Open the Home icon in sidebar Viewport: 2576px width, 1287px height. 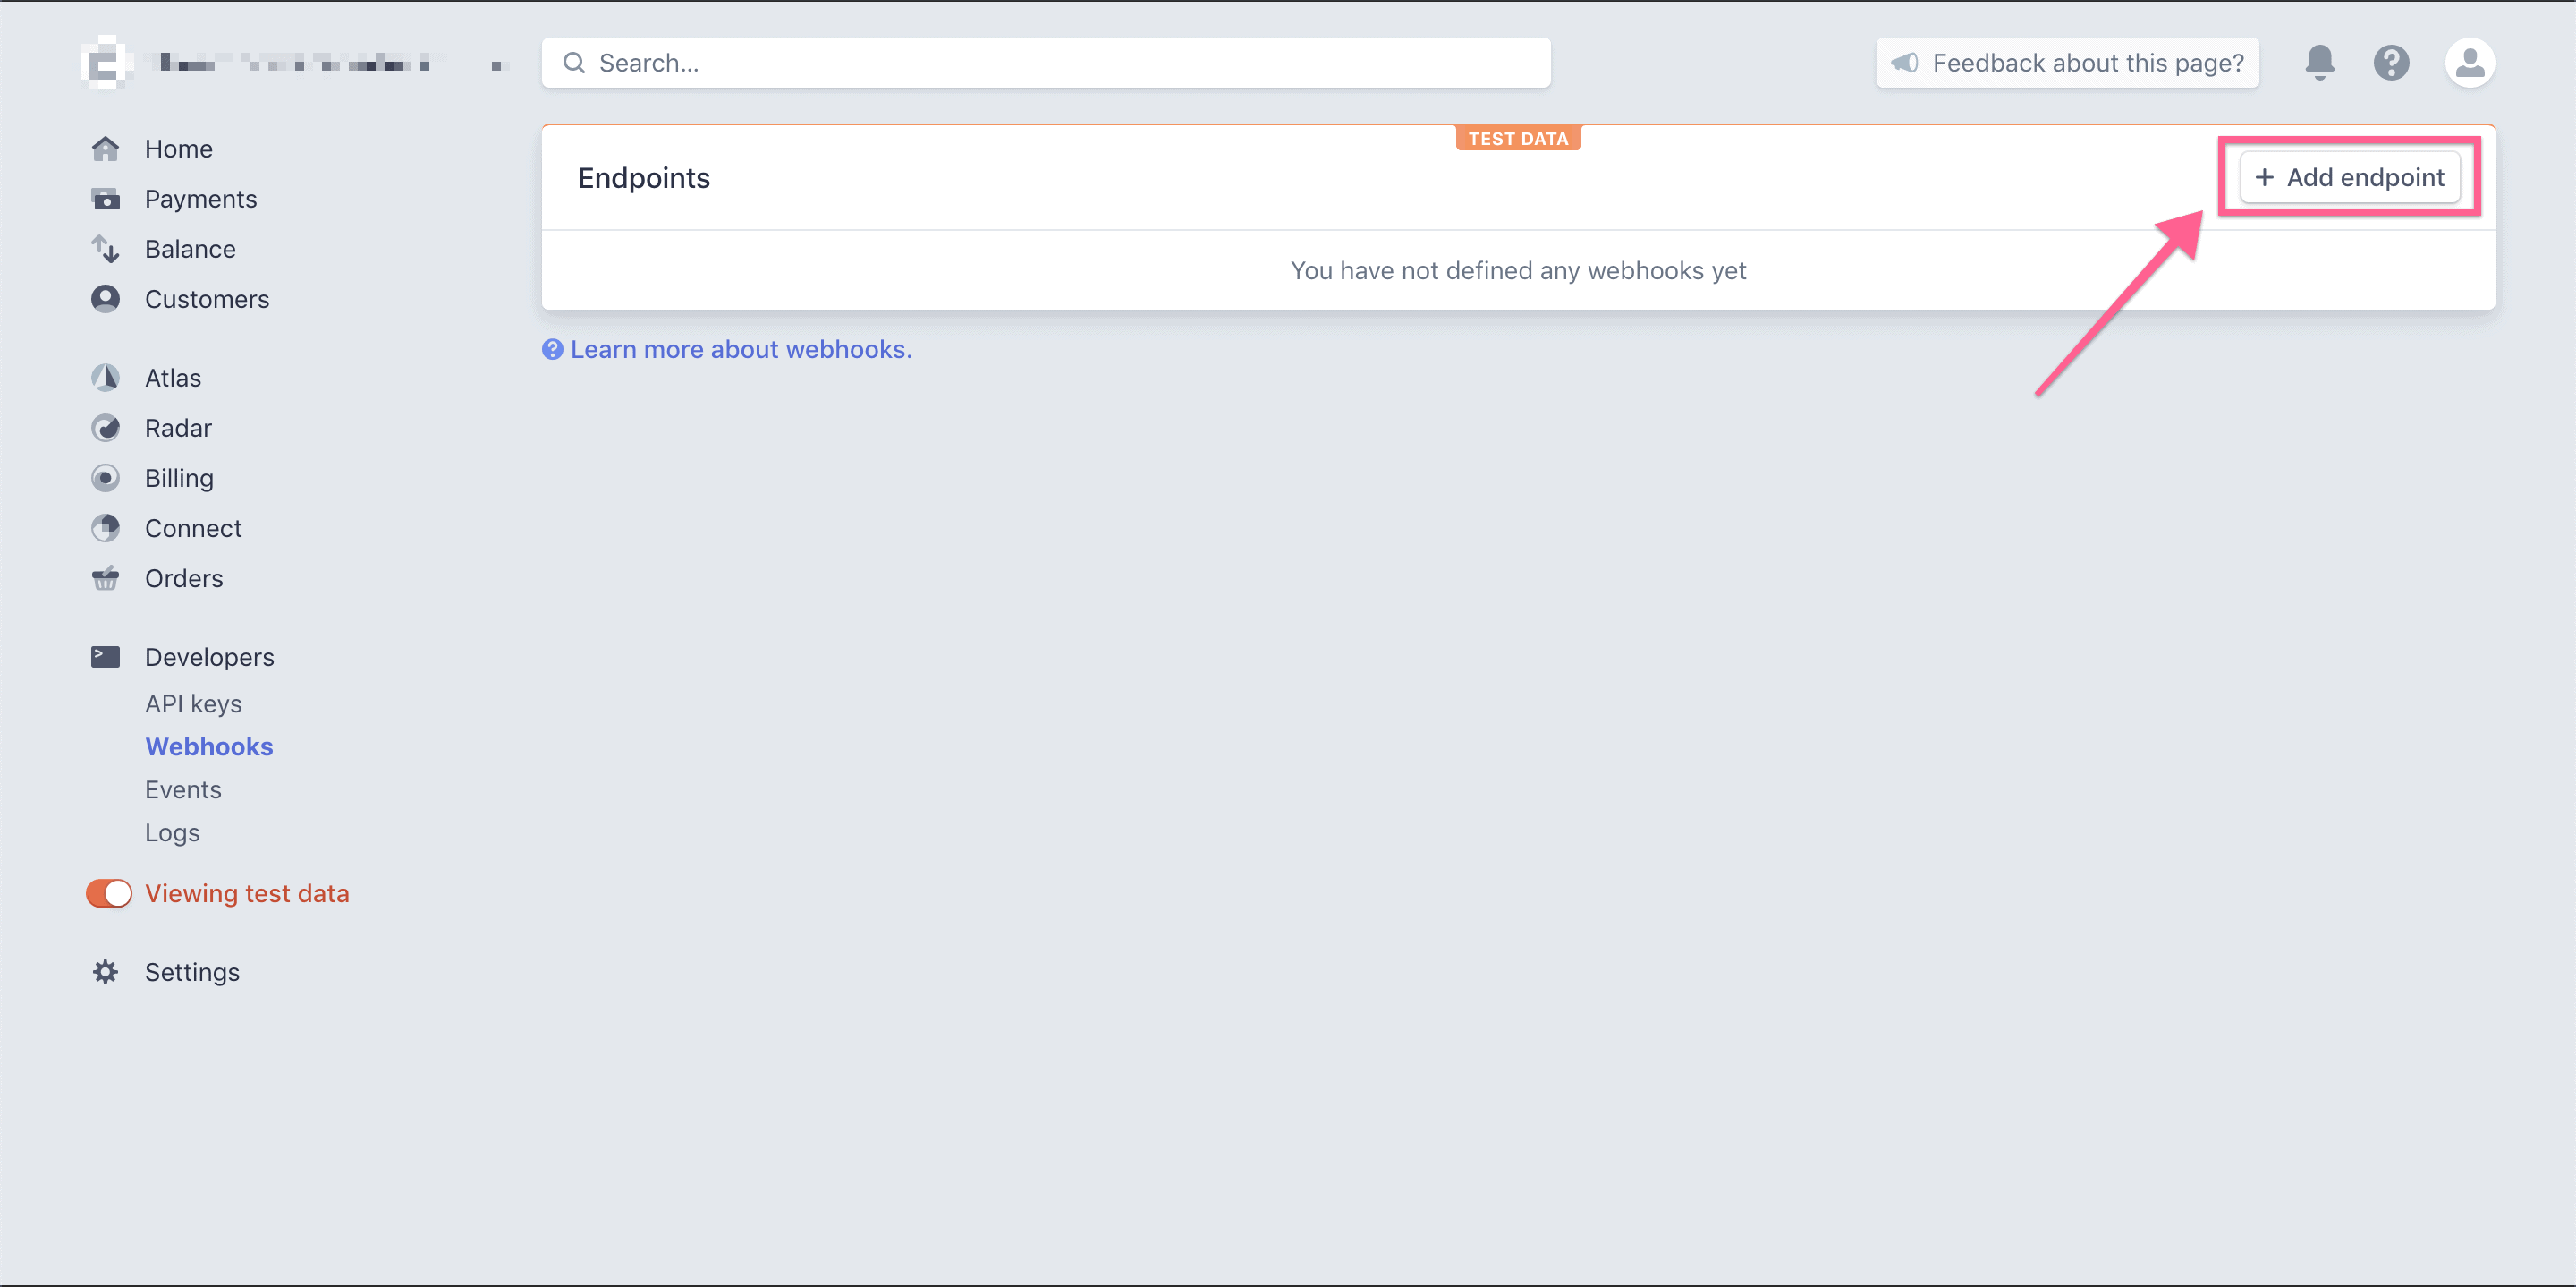point(105,149)
